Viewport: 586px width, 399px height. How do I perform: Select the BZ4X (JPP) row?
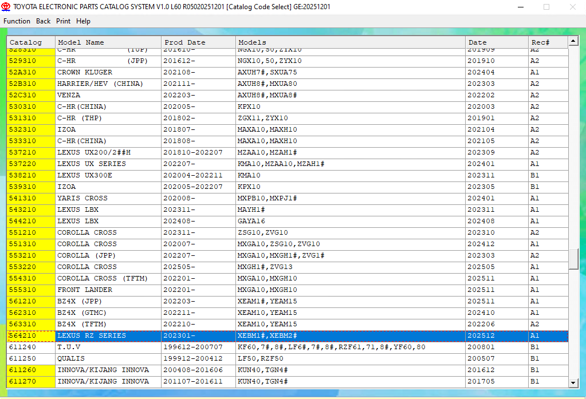tap(288, 302)
